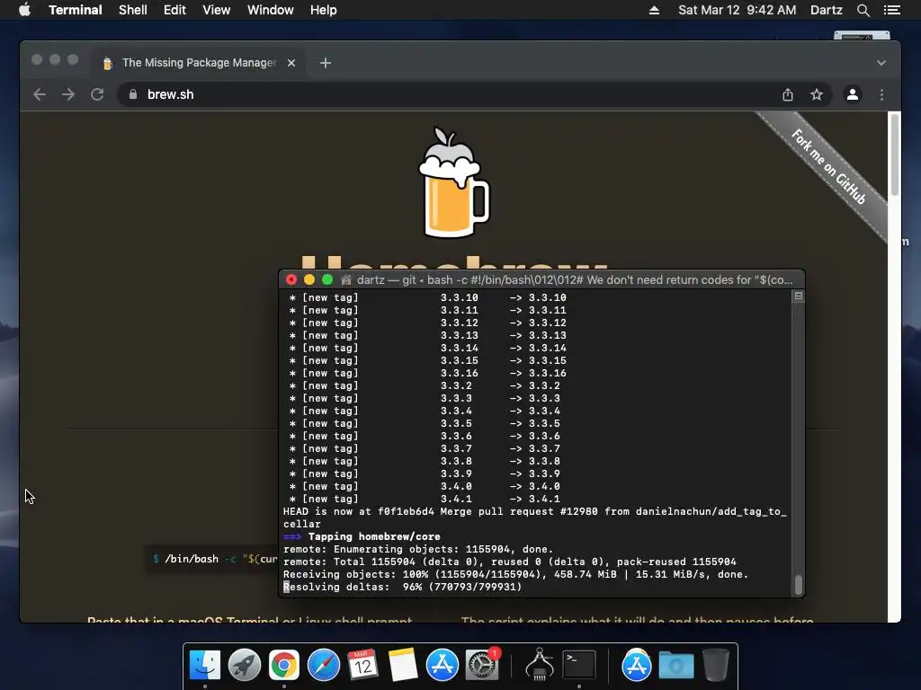
Task: Open Calendar from the Dock
Action: click(x=362, y=665)
